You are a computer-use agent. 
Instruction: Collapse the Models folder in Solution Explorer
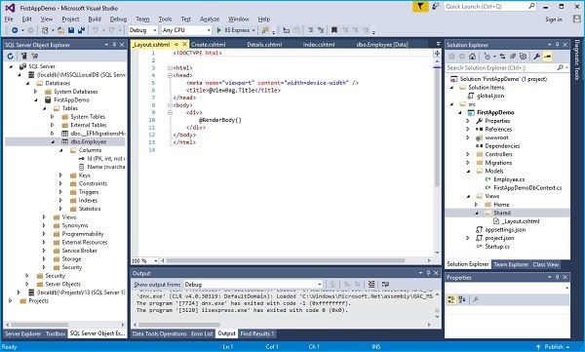click(x=469, y=171)
